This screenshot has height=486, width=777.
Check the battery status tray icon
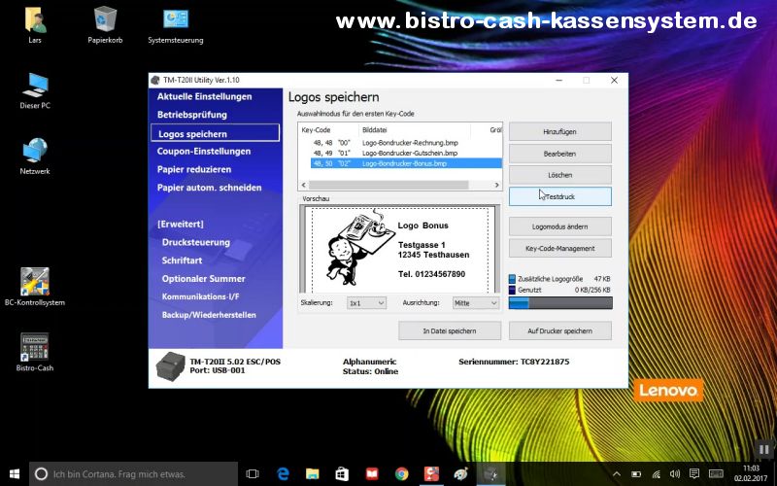636,473
